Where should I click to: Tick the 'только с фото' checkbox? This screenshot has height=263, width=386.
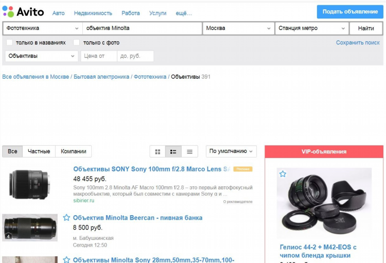pos(77,42)
